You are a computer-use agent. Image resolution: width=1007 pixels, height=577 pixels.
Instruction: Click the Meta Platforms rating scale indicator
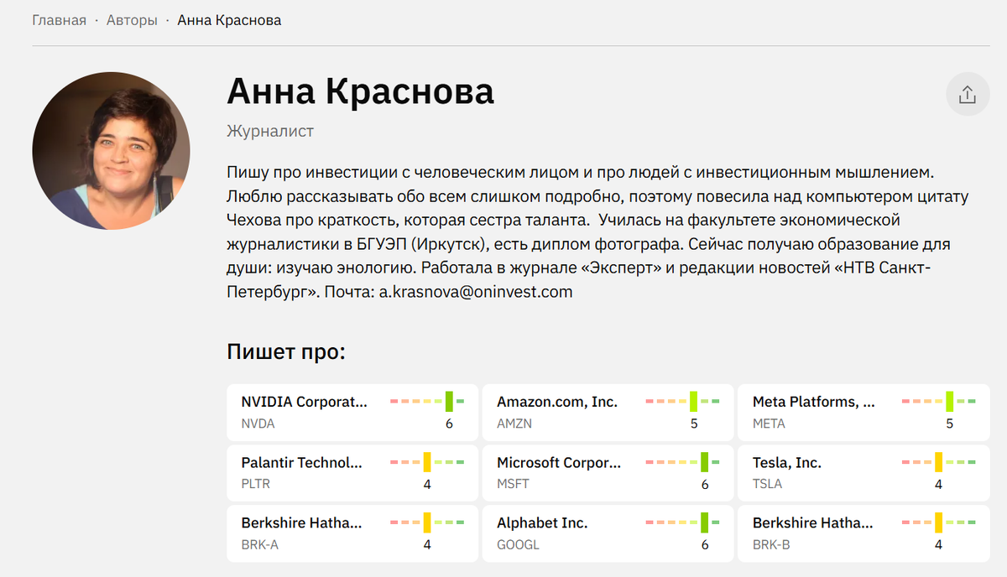click(939, 402)
